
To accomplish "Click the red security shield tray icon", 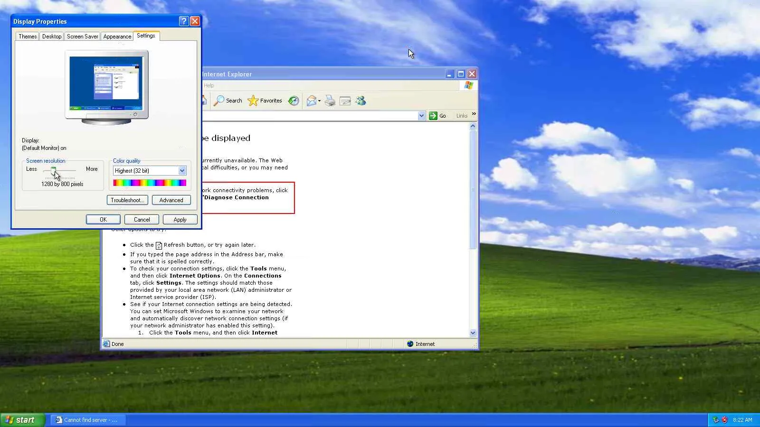I will click(x=724, y=420).
